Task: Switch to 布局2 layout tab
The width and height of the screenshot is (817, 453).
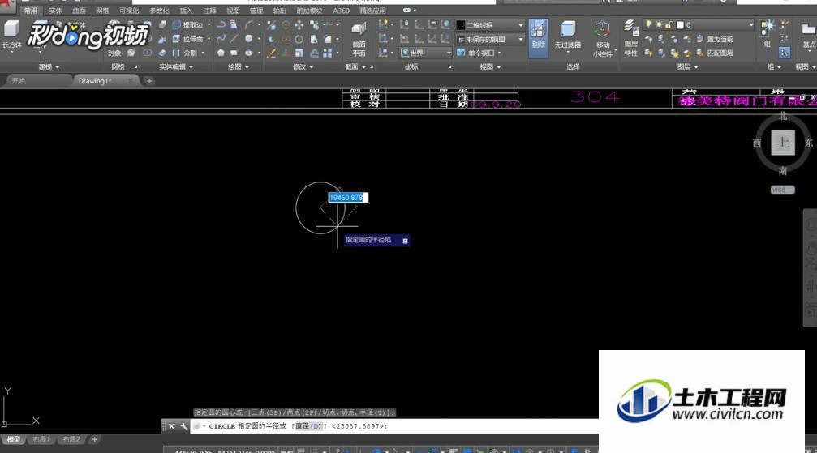Action: click(71, 439)
